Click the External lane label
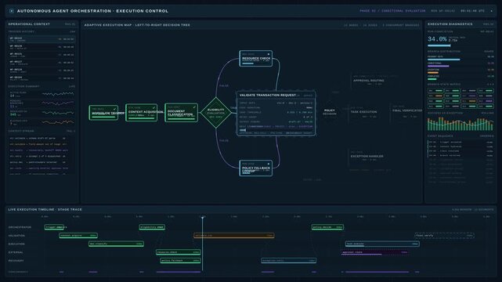Viewport: 502px width, 282px height. (16, 252)
